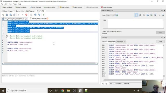The width and height of the screenshot is (166, 93).
Task: Click the Clear button in SQL Log
Action: [x=160, y=42]
